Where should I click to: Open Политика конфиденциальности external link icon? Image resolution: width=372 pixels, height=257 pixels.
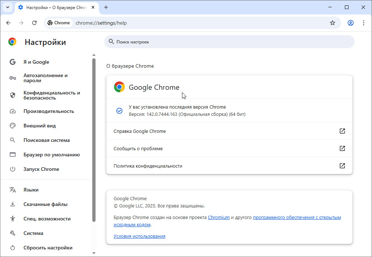(x=342, y=166)
